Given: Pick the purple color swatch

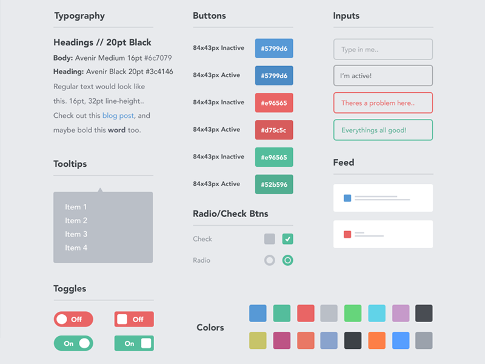Looking at the screenshot, I should [401, 314].
